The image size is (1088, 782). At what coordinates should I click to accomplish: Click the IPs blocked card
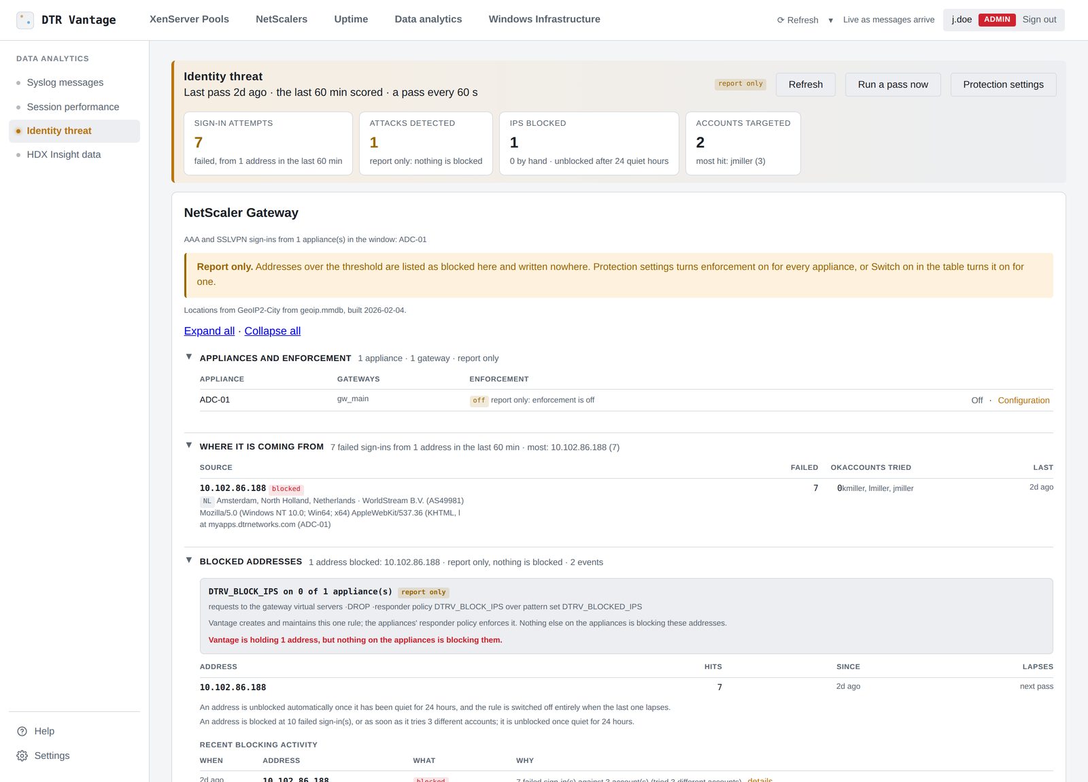pyautogui.click(x=589, y=143)
